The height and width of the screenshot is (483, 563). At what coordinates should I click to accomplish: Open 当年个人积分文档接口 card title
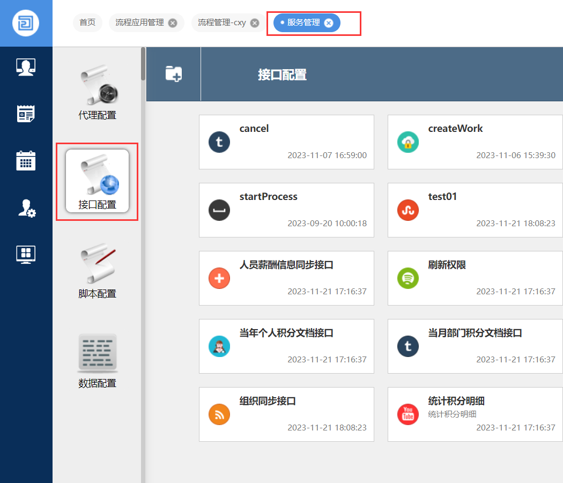pos(286,333)
